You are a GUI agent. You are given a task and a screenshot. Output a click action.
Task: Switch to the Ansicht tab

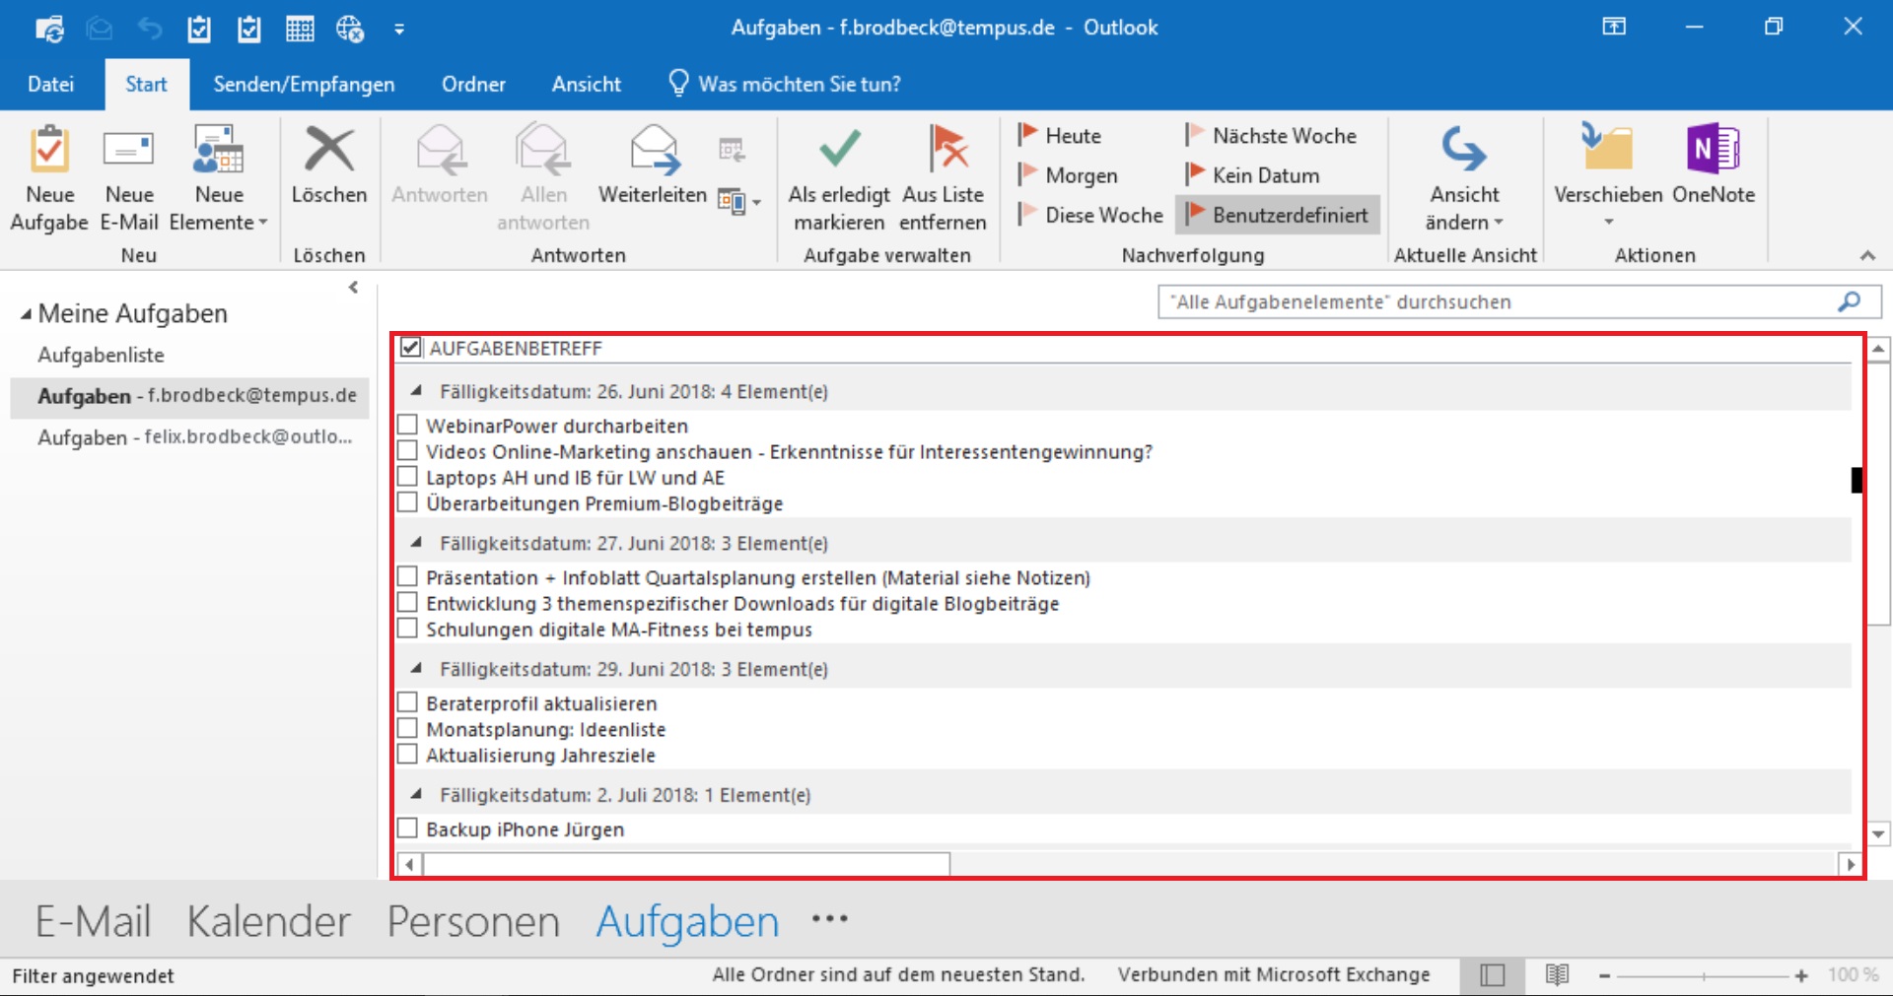tap(587, 84)
